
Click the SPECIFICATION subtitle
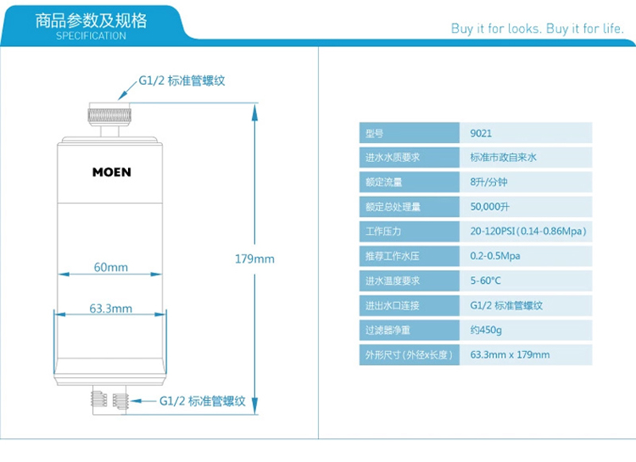click(91, 36)
